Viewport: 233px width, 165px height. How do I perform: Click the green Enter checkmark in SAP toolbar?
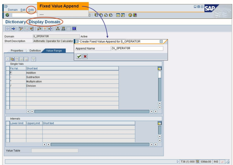pyautogui.click(x=8, y=15)
